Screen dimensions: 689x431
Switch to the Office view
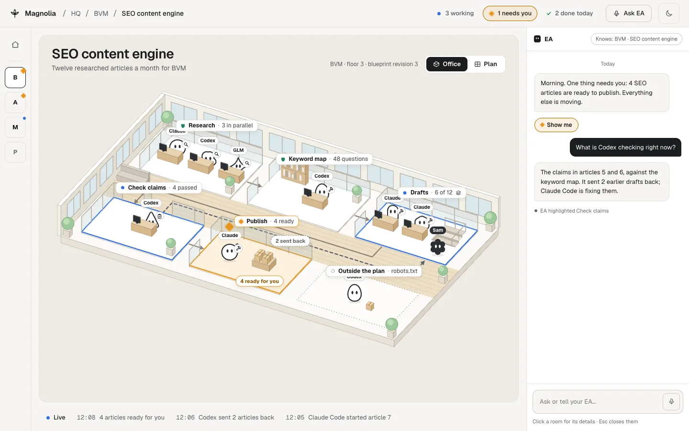(x=447, y=64)
